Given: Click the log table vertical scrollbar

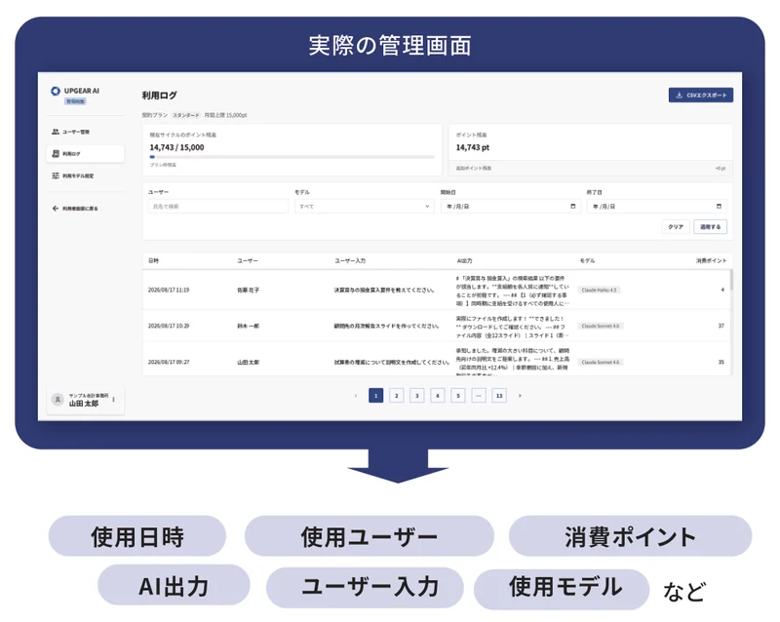Looking at the screenshot, I should click(730, 280).
